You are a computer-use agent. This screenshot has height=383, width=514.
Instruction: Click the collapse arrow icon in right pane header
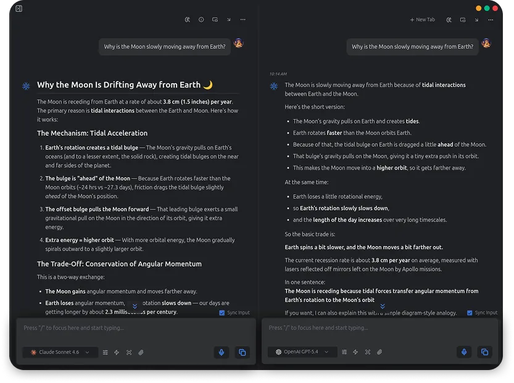click(476, 20)
